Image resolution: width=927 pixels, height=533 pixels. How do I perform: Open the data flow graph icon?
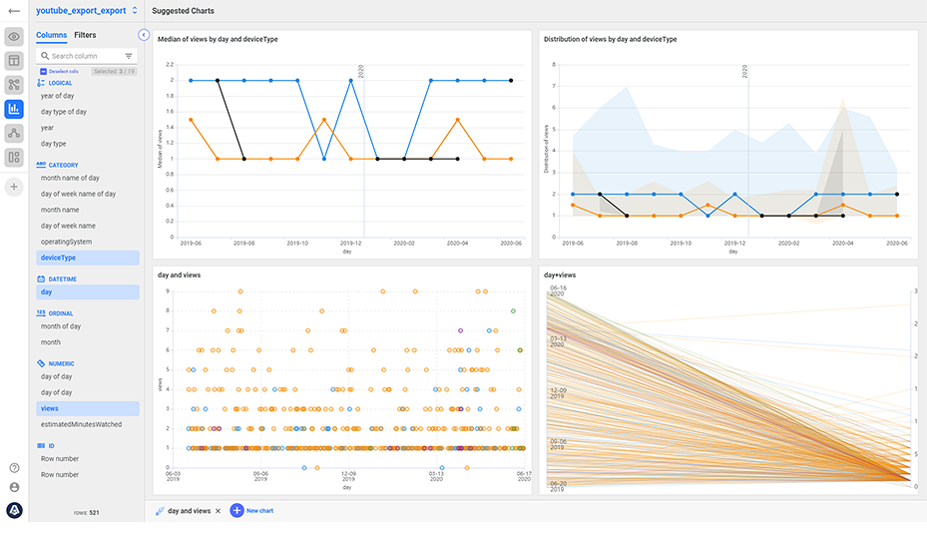click(14, 85)
